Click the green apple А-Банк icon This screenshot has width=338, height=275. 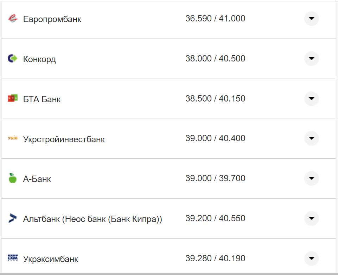point(13,178)
